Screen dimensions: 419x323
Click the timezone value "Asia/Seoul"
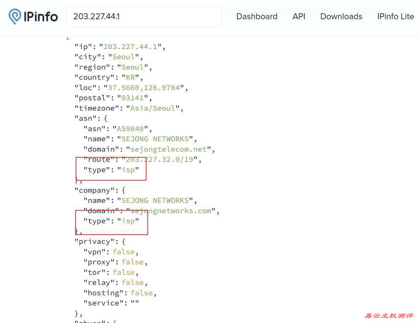tap(152, 108)
